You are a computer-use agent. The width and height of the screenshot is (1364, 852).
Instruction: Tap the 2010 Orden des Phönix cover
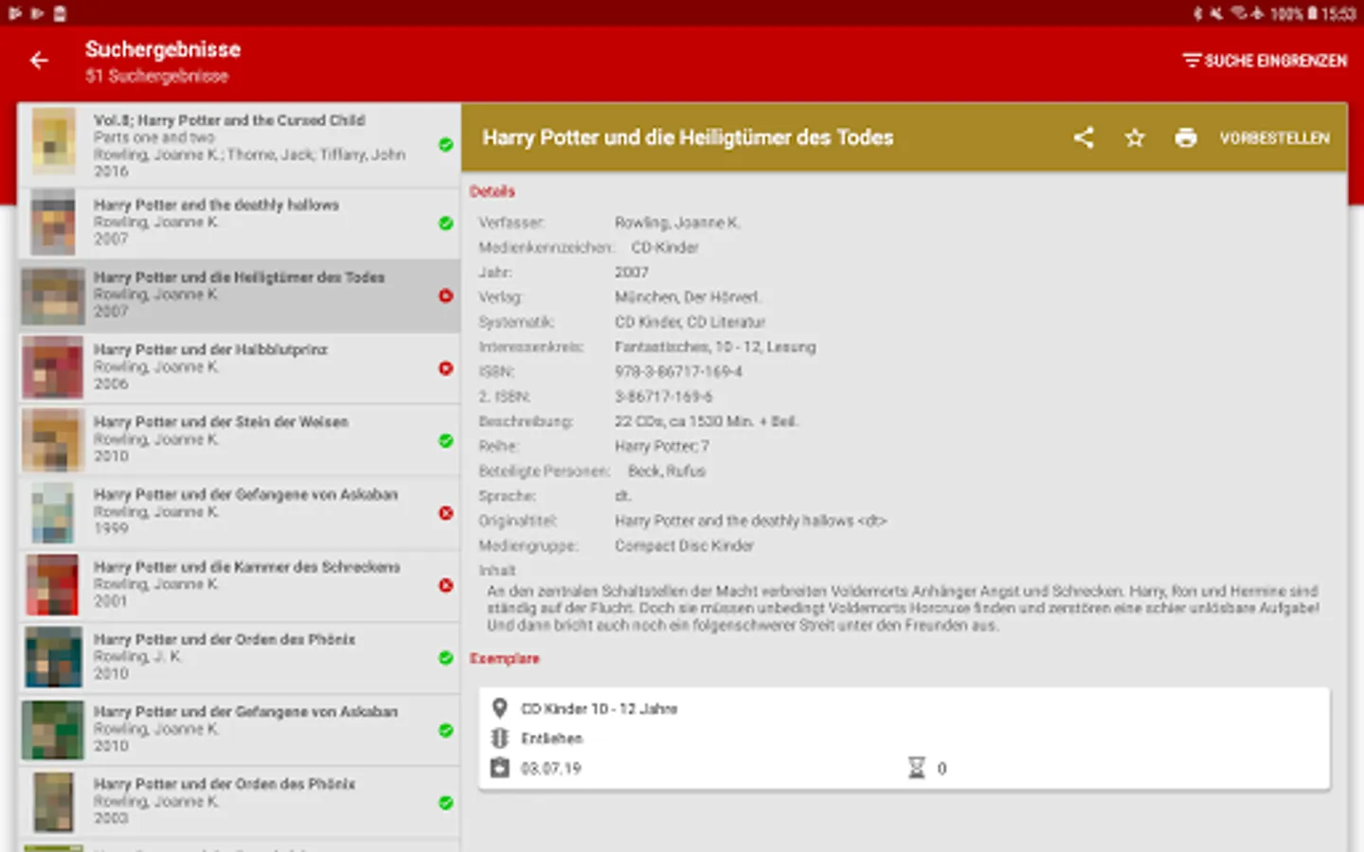[x=53, y=657]
